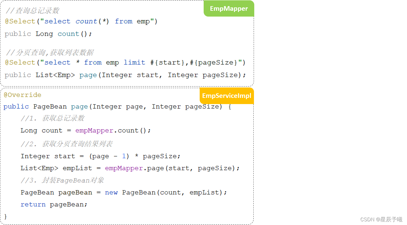407x225 pixels.
Task: Click the '@Select' line containing 'limit #{start},#{pageSize}'
Action: coord(125,63)
